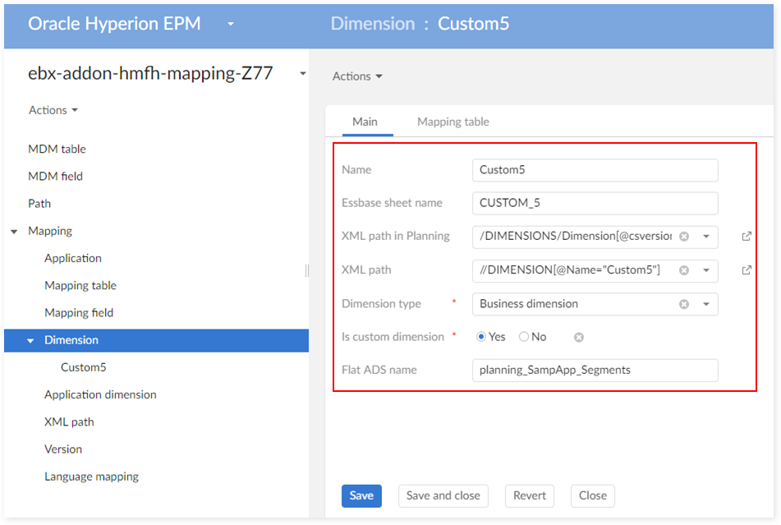This screenshot has width=781, height=525.
Task: Open external link beside XML path in Planning
Action: click(747, 237)
